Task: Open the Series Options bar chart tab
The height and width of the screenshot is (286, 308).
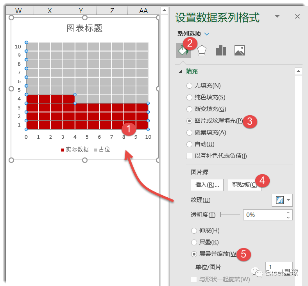Action: [x=221, y=50]
